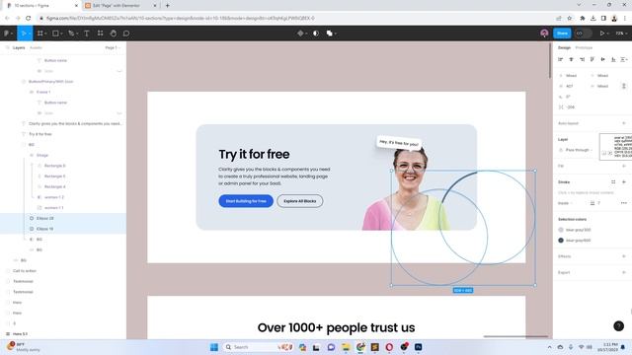Open Boolean operations dropdown arrow
Viewport: 632px width, 355px height.
click(x=335, y=34)
